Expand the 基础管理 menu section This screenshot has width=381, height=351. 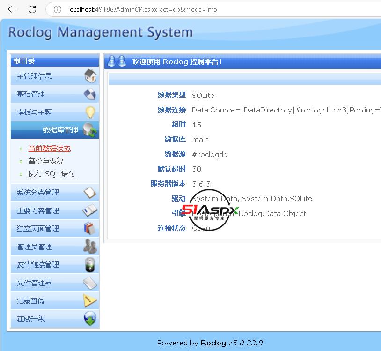pos(55,94)
